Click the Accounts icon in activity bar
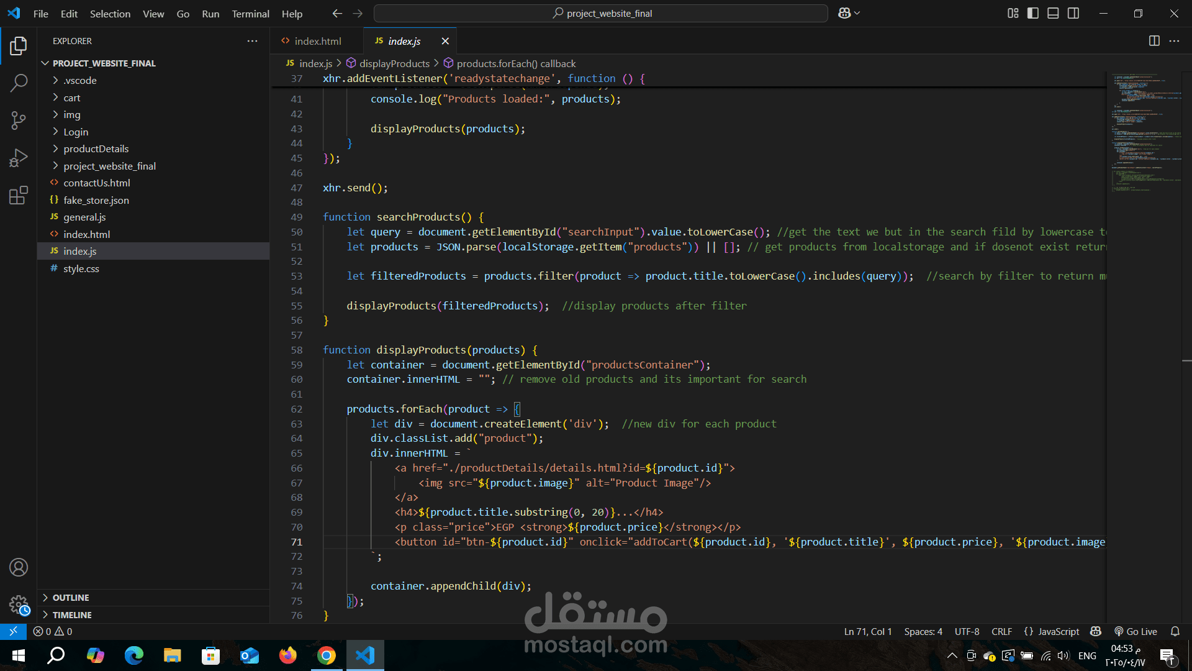This screenshot has height=671, width=1192. point(19,567)
